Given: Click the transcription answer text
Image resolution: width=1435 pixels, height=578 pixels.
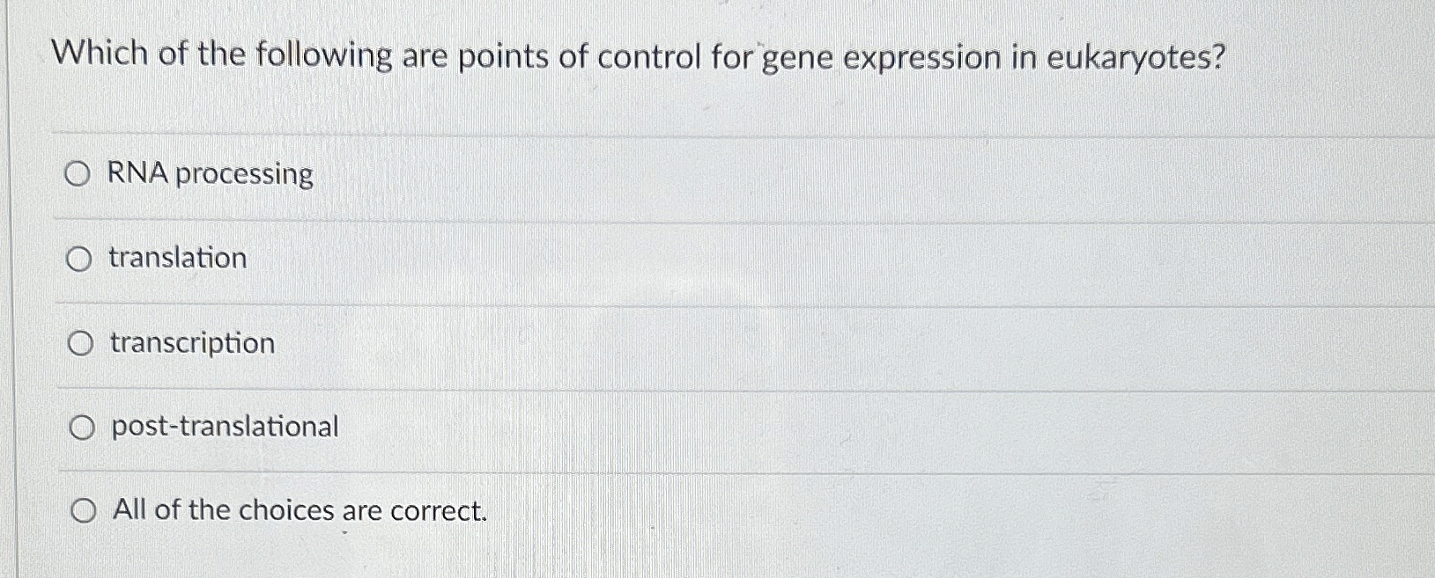Looking at the screenshot, I should [x=189, y=343].
